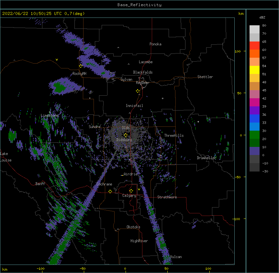Select the purple 39 dBZ legend swatch

click(x=254, y=111)
